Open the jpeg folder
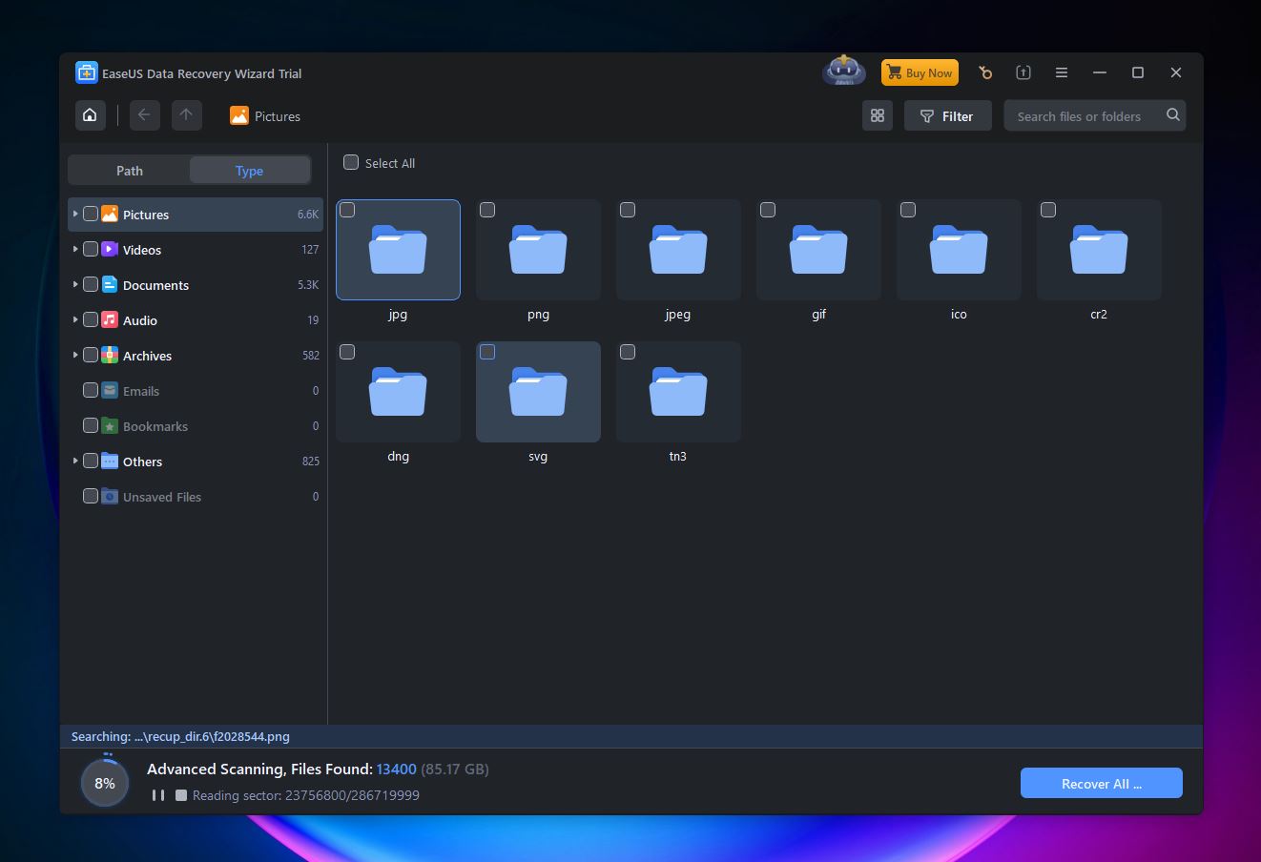 678,250
